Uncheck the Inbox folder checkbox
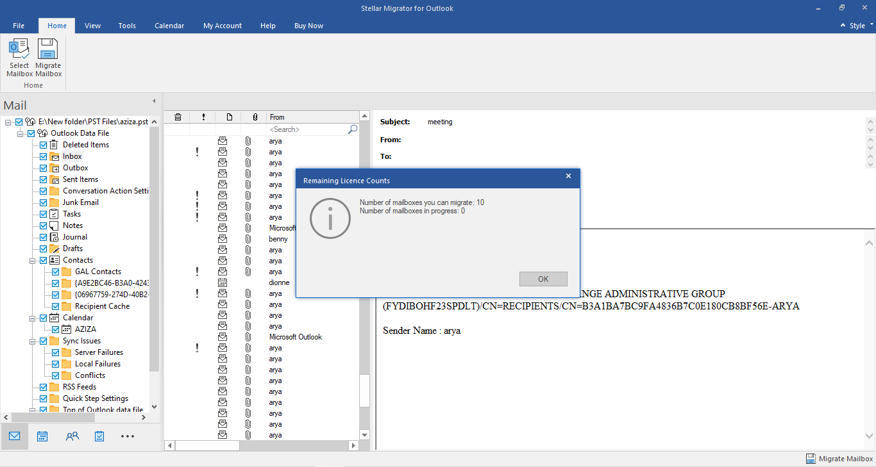 44,156
